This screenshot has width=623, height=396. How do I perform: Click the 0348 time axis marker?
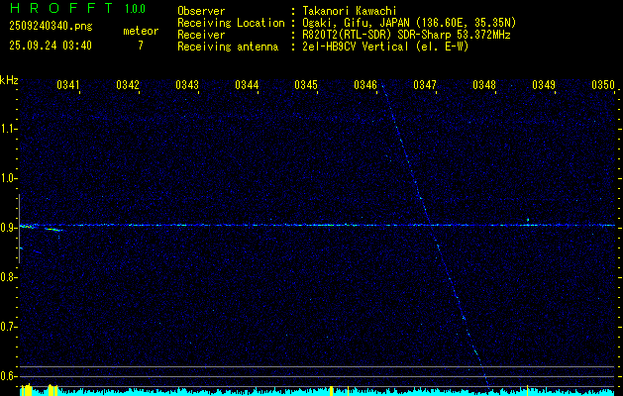tap(484, 84)
